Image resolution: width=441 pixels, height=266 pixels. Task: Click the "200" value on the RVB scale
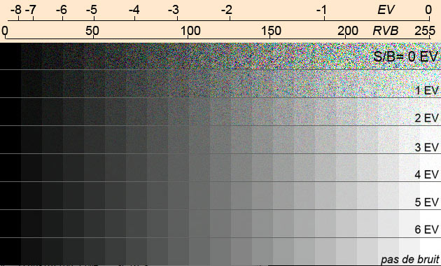pyautogui.click(x=348, y=31)
